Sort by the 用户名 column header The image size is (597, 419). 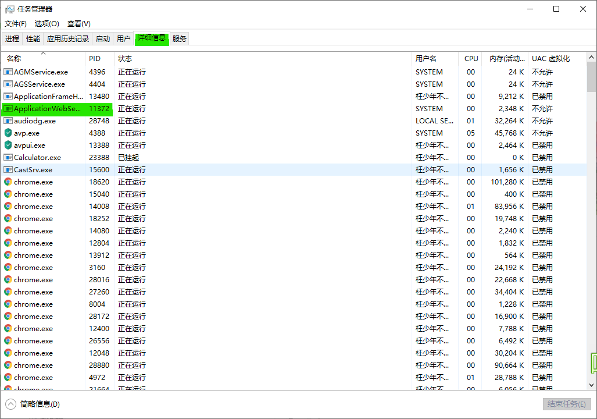435,58
